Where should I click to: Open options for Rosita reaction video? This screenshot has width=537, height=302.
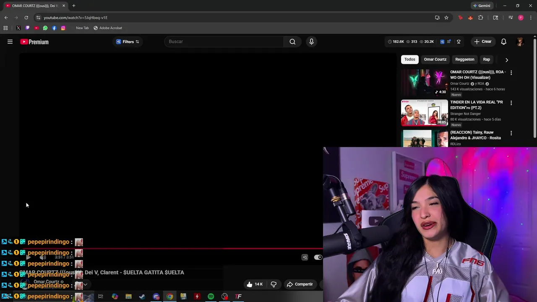pos(511,133)
